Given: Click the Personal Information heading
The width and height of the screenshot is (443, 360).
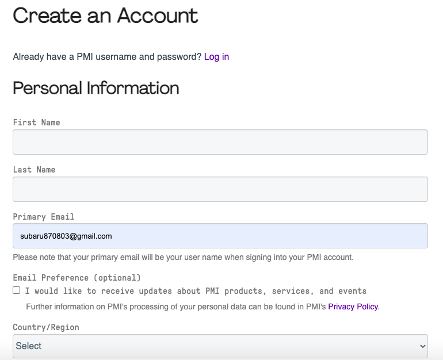Looking at the screenshot, I should [96, 88].
